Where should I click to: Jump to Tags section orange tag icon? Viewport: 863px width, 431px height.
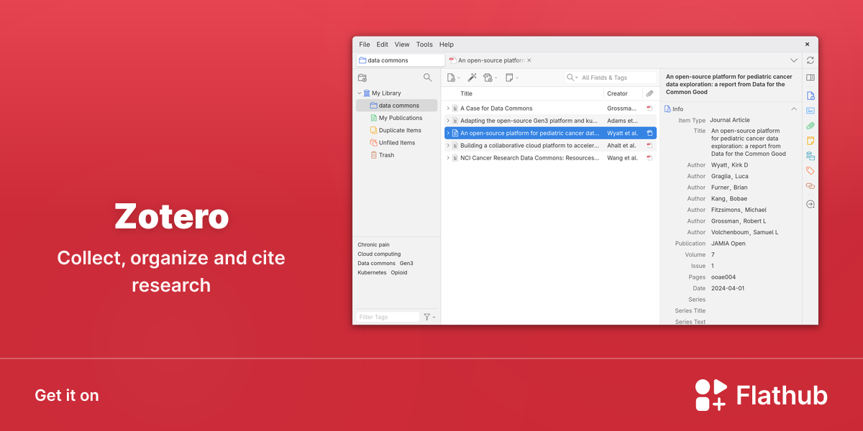[x=811, y=171]
